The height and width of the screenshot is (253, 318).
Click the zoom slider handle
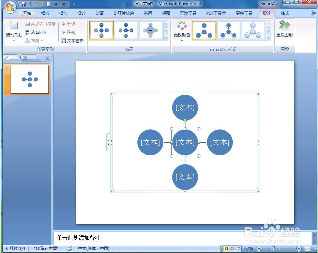click(x=273, y=248)
